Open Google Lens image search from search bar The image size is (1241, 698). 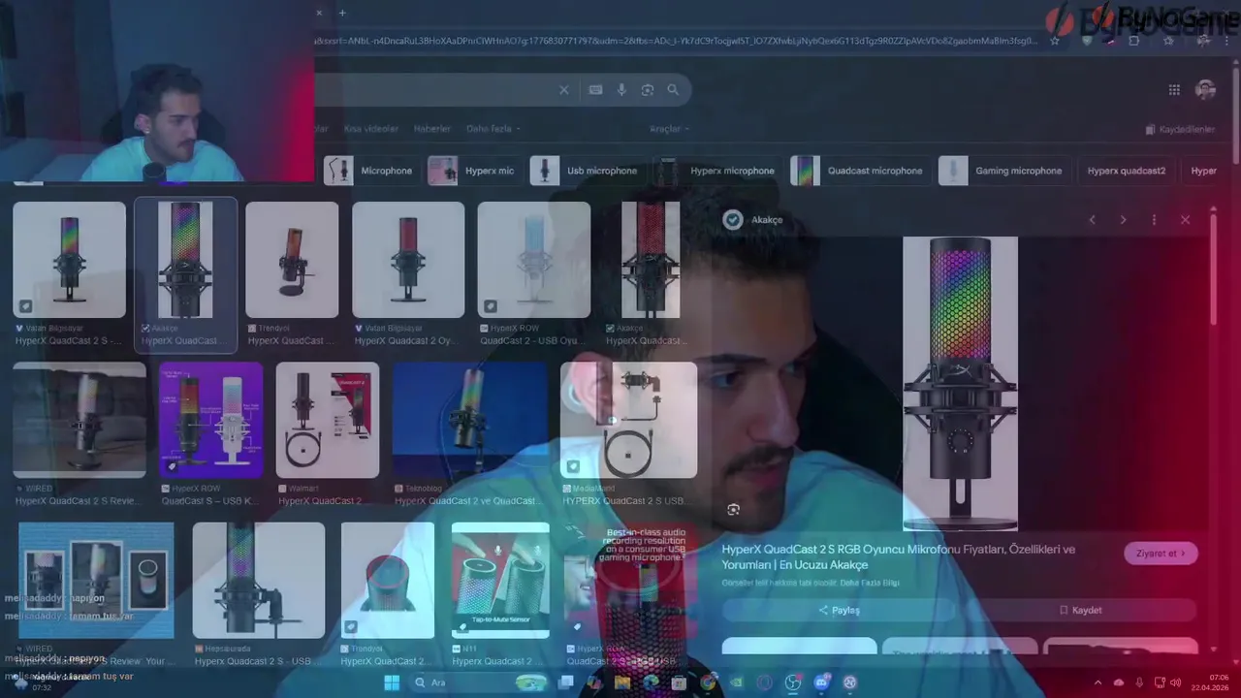pos(648,90)
